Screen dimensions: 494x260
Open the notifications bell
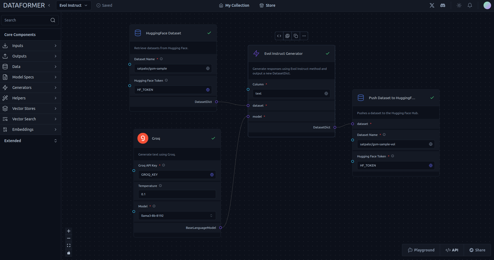(470, 5)
